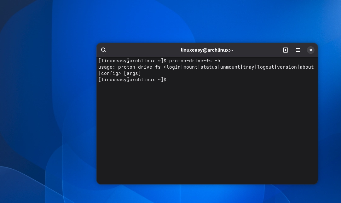Screen dimensions: 341x203
Task: Click the word 'logout' in usage output
Action: (266, 67)
